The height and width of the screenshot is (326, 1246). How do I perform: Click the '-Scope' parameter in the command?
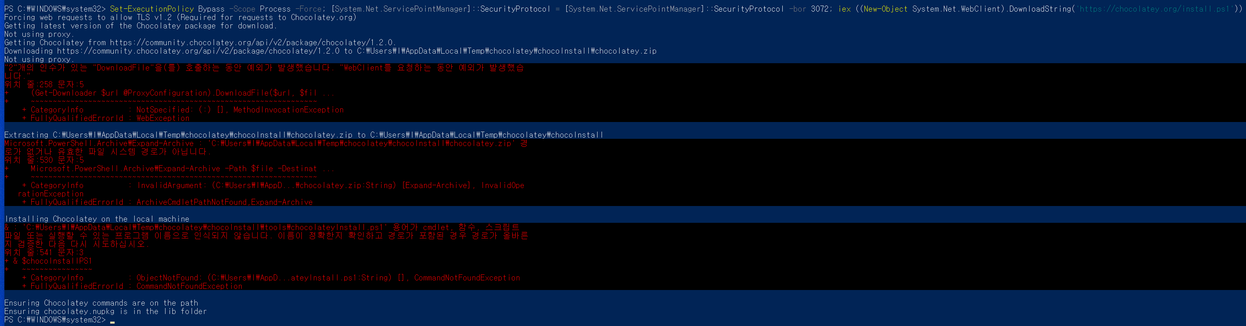tap(242, 9)
